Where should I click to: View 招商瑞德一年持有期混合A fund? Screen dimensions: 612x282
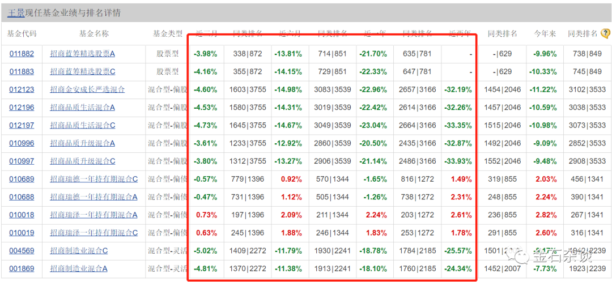click(x=93, y=197)
